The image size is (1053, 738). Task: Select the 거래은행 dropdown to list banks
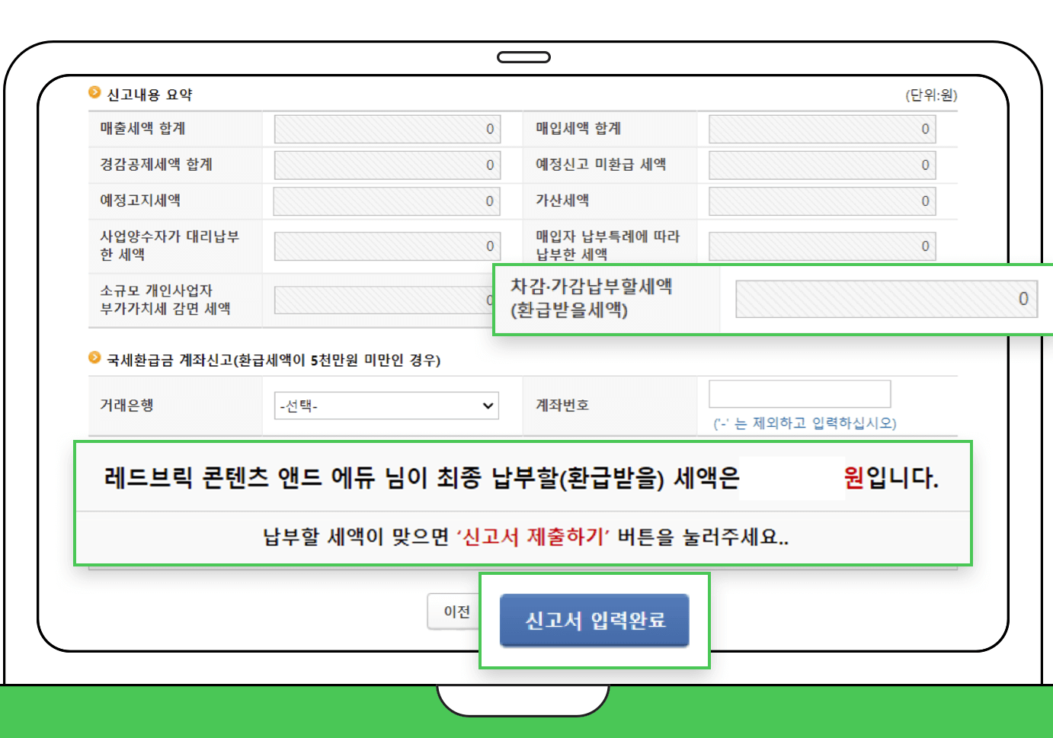[385, 405]
